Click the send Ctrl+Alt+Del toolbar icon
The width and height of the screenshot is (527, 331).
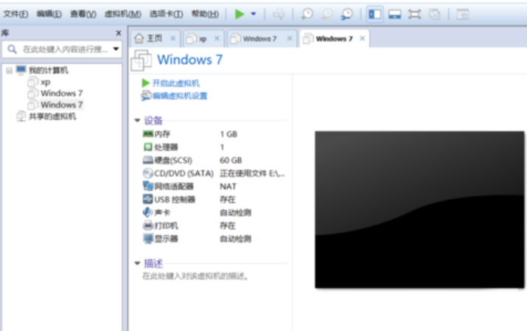pyautogui.click(x=279, y=14)
